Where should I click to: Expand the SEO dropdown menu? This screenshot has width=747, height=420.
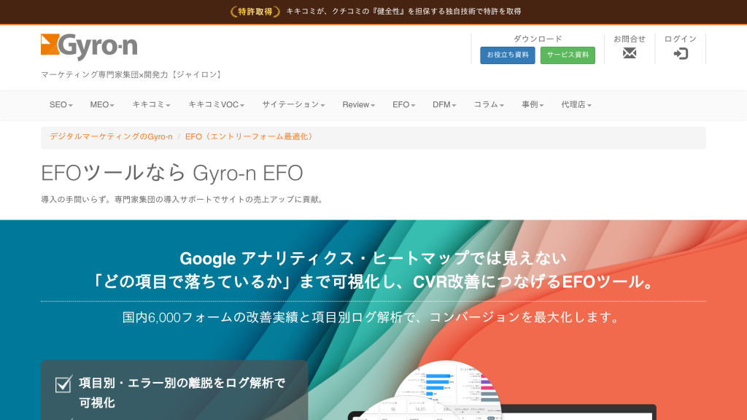(61, 105)
